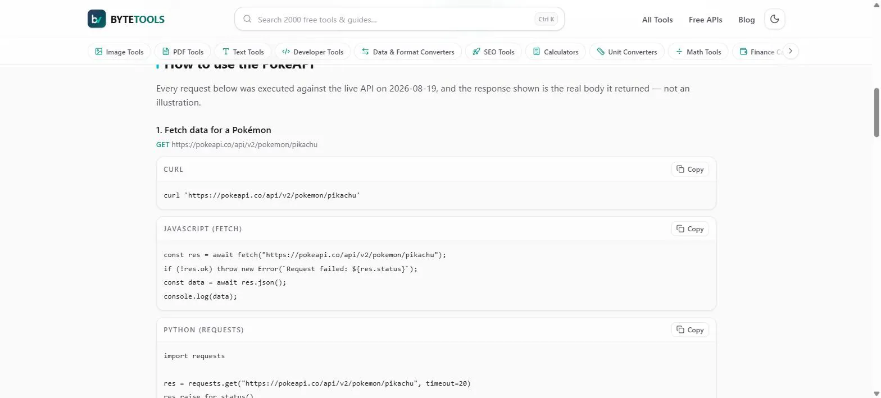881x398 pixels.
Task: Click the scrollbar down arrow
Action: [877, 394]
